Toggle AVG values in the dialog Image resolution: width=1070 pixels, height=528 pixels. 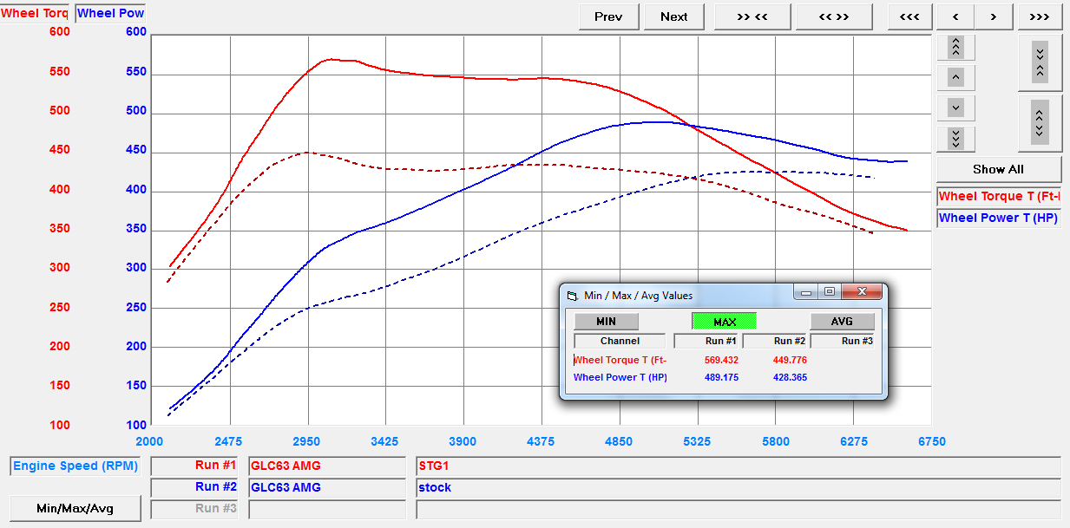[841, 321]
